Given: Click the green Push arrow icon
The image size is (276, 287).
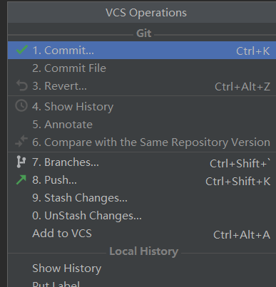Looking at the screenshot, I should pyautogui.click(x=21, y=179).
